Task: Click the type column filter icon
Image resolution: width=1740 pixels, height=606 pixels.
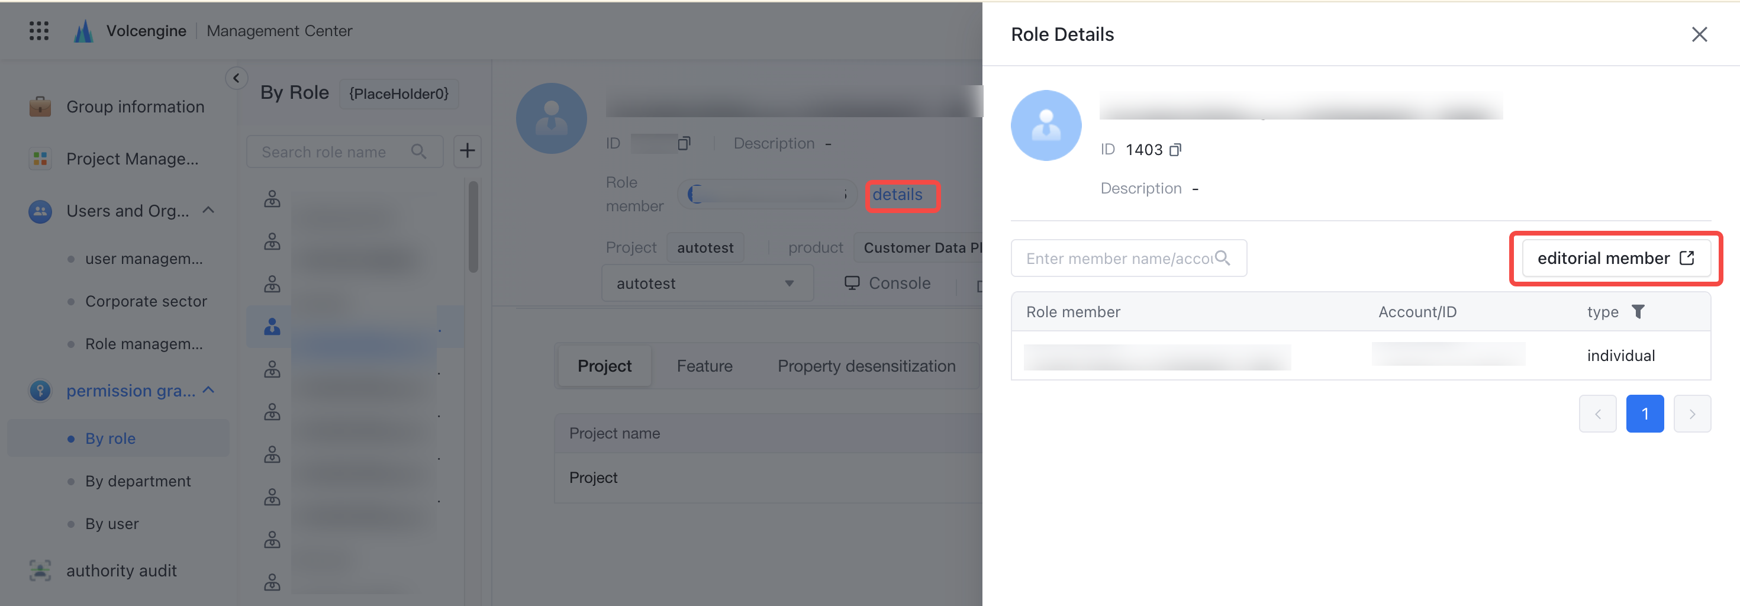Action: [1638, 311]
